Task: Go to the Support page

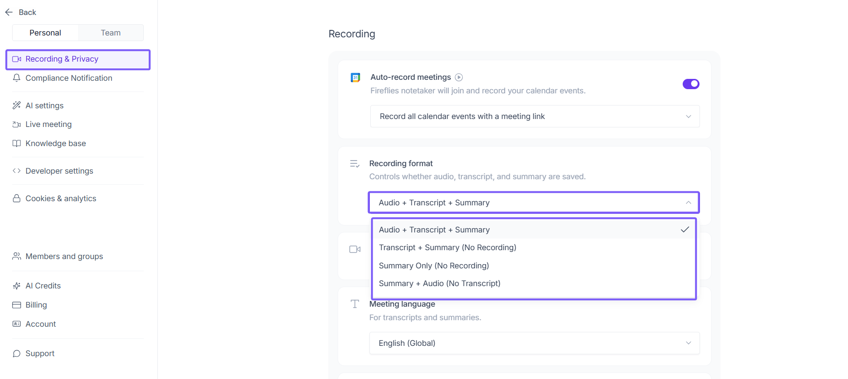Action: pyautogui.click(x=40, y=353)
